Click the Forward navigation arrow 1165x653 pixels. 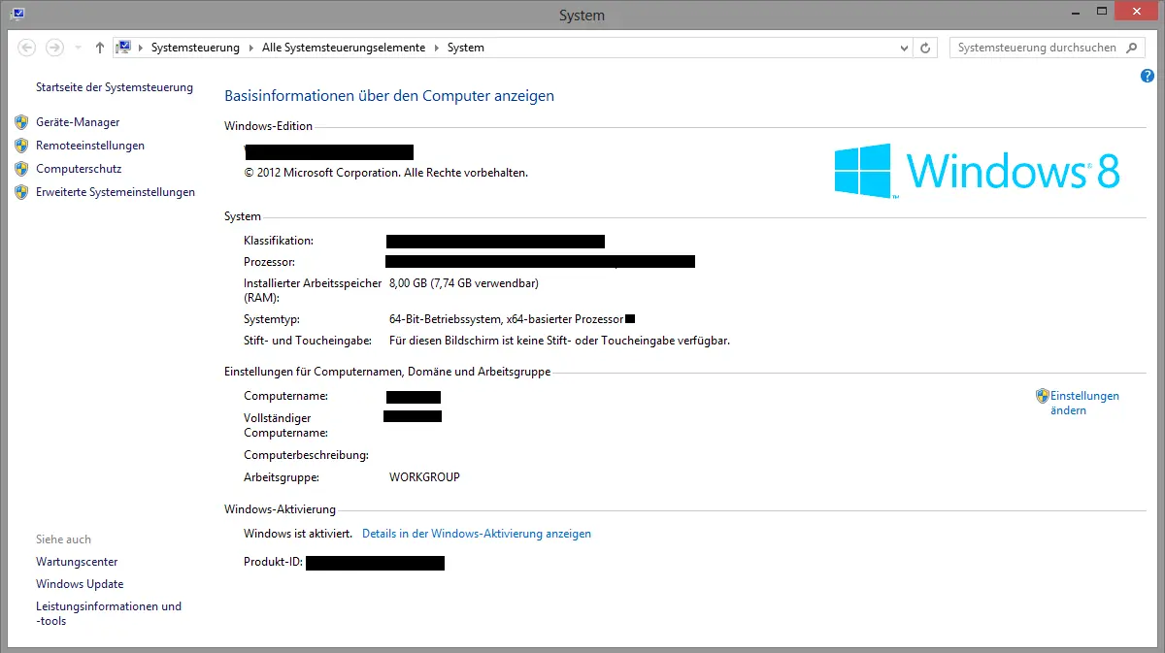coord(55,48)
